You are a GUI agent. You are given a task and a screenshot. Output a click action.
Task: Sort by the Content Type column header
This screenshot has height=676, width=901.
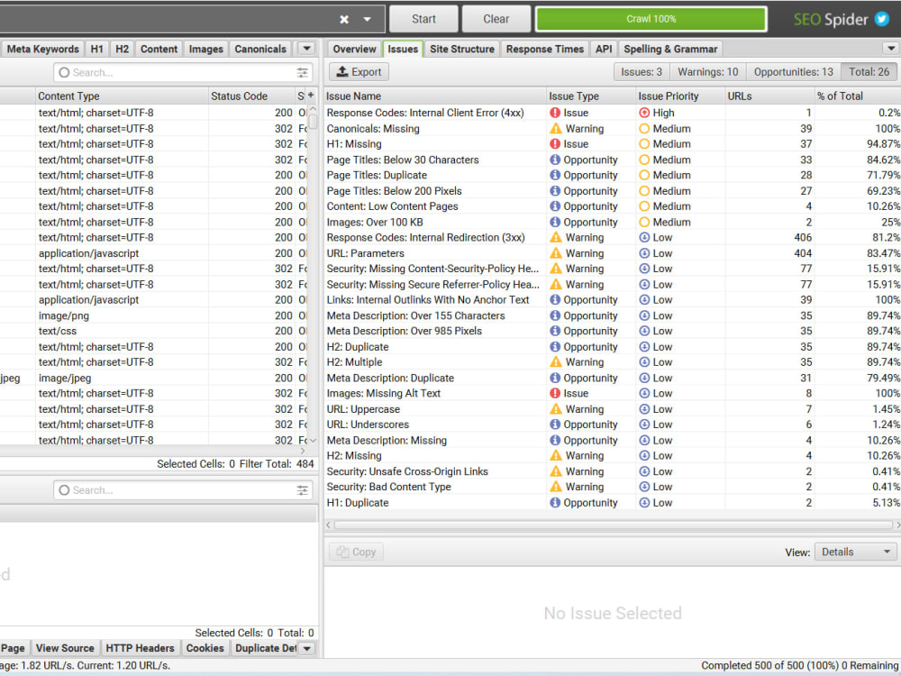(x=122, y=96)
